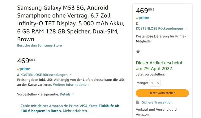Click the Einkäufe ab 100 € Raten offer

pyautogui.click(x=70, y=108)
